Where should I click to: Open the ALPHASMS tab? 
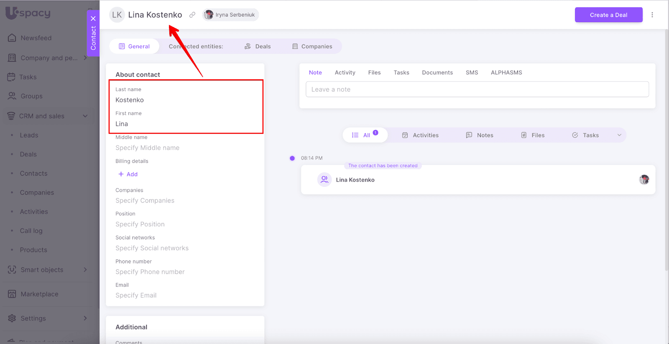[x=506, y=73]
